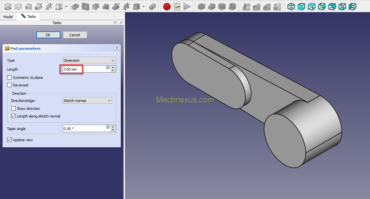Open Direction/edge dropdown showing Sketch normal
This screenshot has height=199, width=370.
pyautogui.click(x=87, y=101)
